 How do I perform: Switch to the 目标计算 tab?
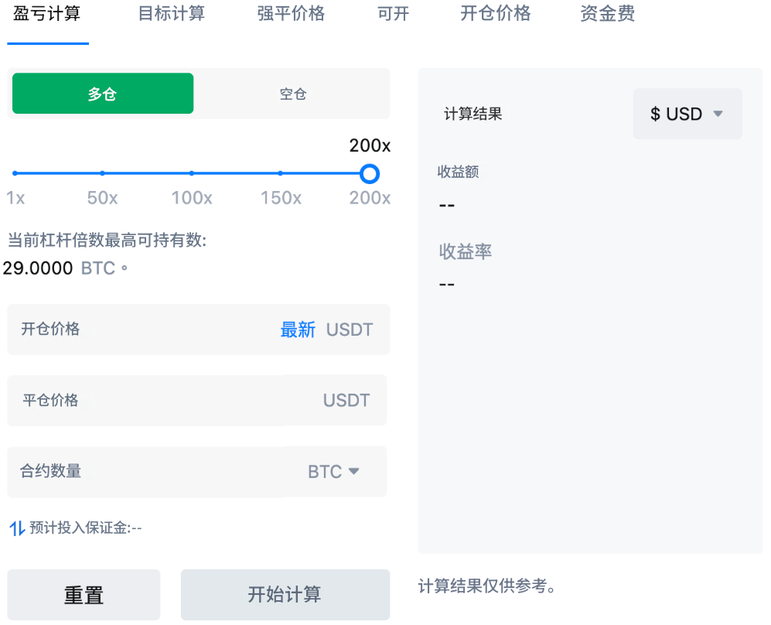[171, 14]
